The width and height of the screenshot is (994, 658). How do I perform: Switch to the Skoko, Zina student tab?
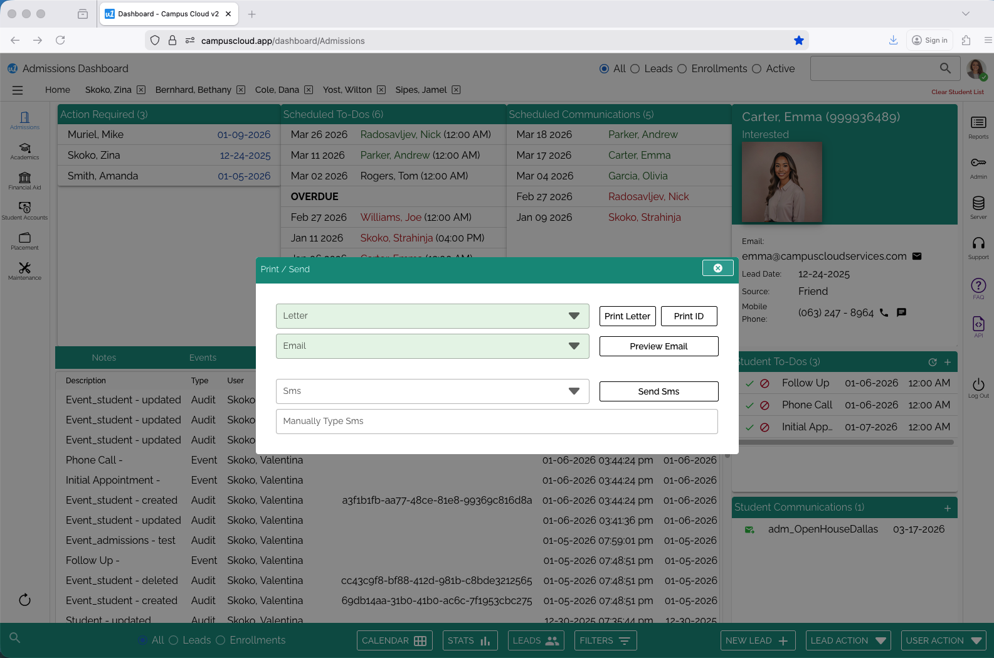pos(108,90)
